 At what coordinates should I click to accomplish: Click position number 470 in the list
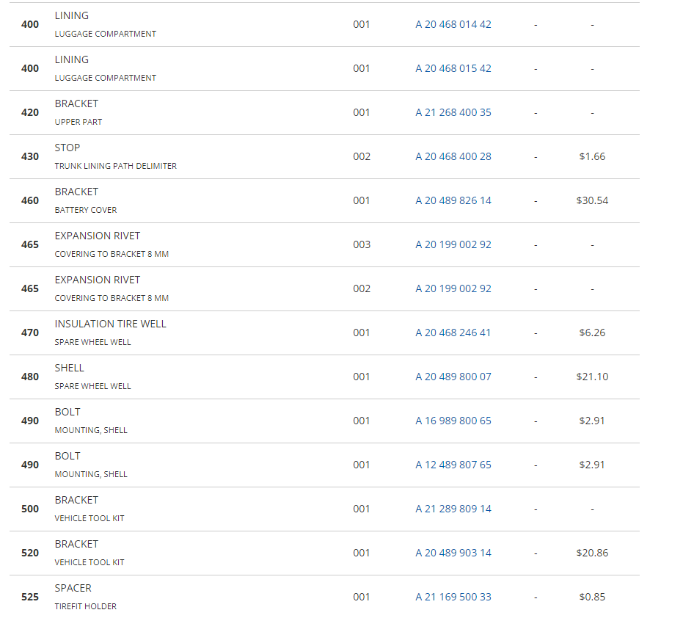[x=30, y=333]
